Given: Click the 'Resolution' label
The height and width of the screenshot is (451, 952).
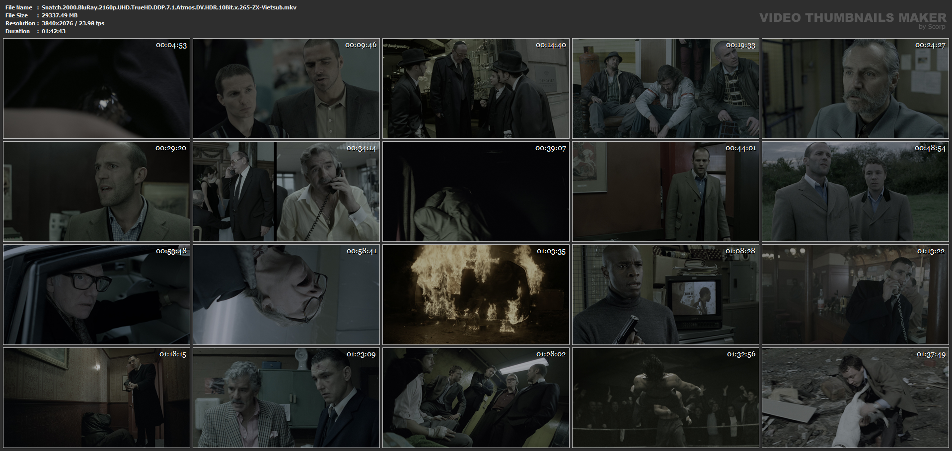Looking at the screenshot, I should point(20,23).
